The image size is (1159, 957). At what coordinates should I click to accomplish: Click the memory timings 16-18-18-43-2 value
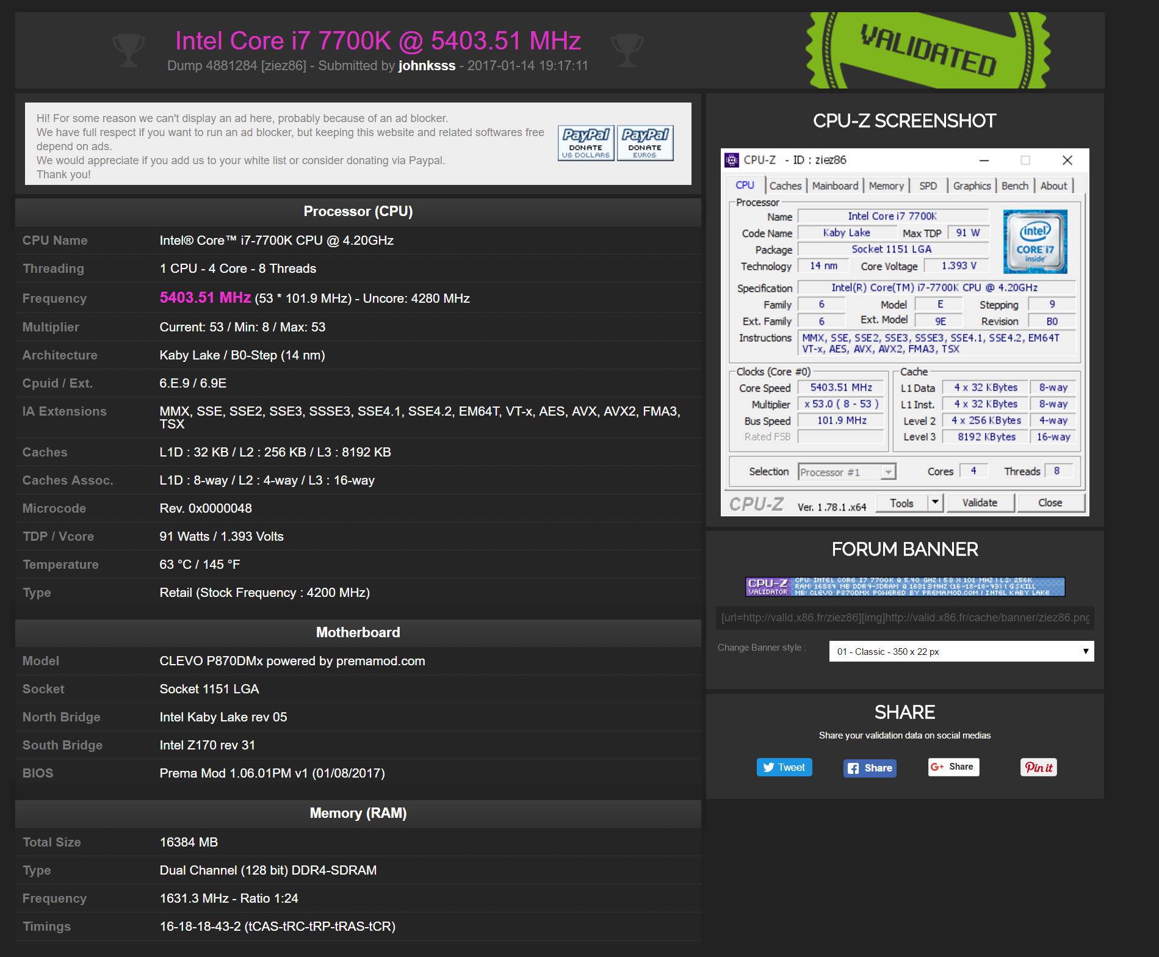pyautogui.click(x=278, y=926)
